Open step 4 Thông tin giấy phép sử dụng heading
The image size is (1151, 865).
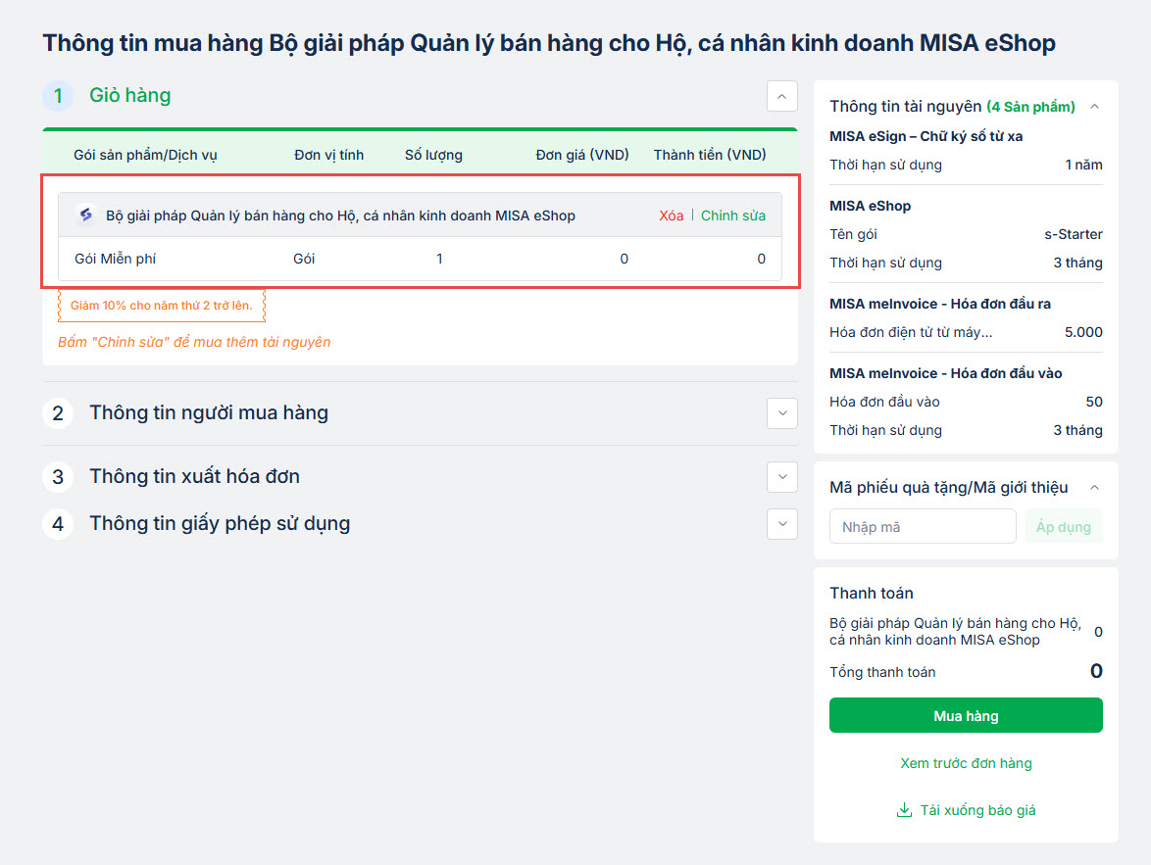click(x=220, y=524)
